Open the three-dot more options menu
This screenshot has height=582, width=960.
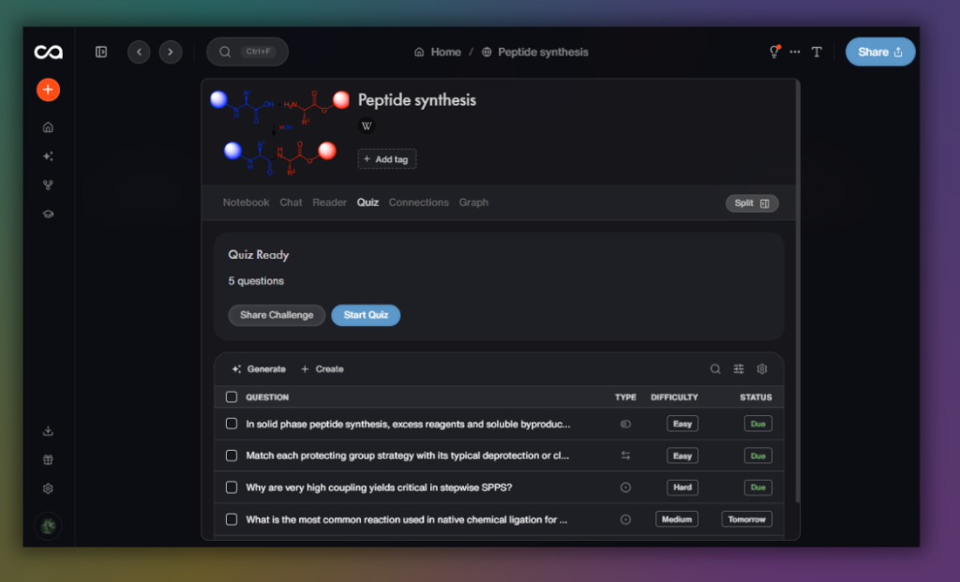point(795,52)
